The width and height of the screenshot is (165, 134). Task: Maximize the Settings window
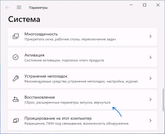(x=145, y=5)
